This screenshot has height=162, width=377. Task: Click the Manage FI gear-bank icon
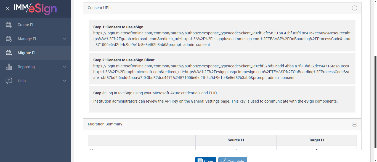(x=9, y=39)
